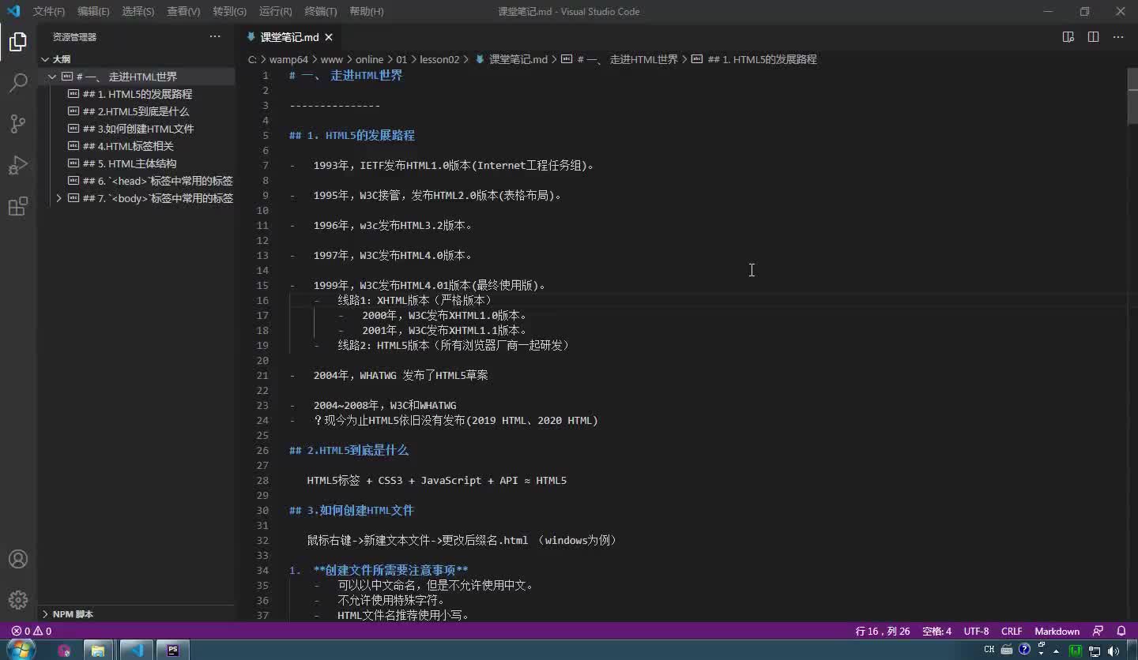Click lesson02 in the breadcrumb path
Viewport: 1138px width, 660px height.
tap(439, 59)
